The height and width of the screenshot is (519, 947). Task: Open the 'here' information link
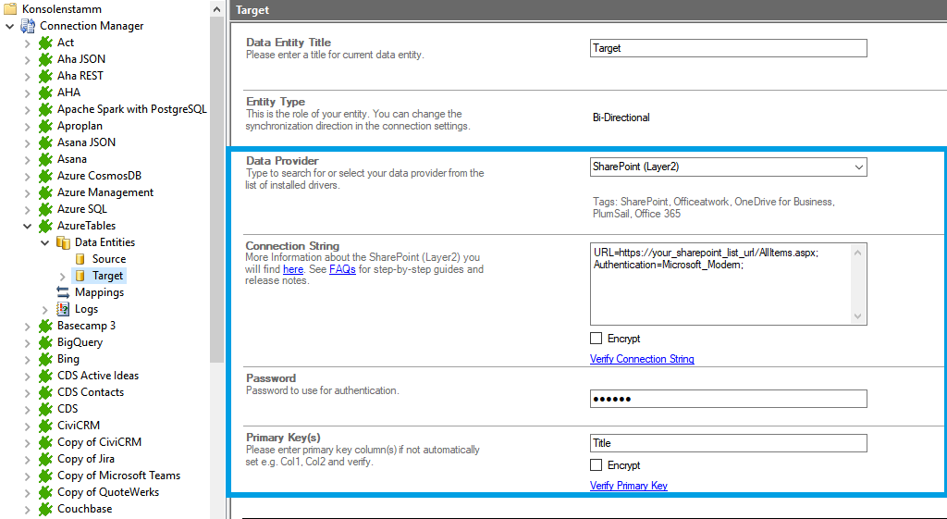click(x=293, y=269)
